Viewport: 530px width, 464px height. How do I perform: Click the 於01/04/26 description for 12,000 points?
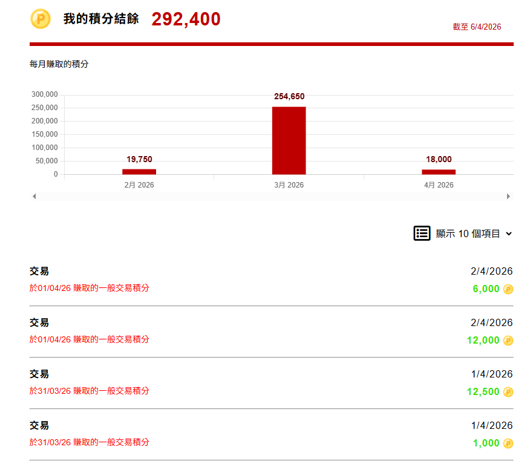pyautogui.click(x=89, y=339)
